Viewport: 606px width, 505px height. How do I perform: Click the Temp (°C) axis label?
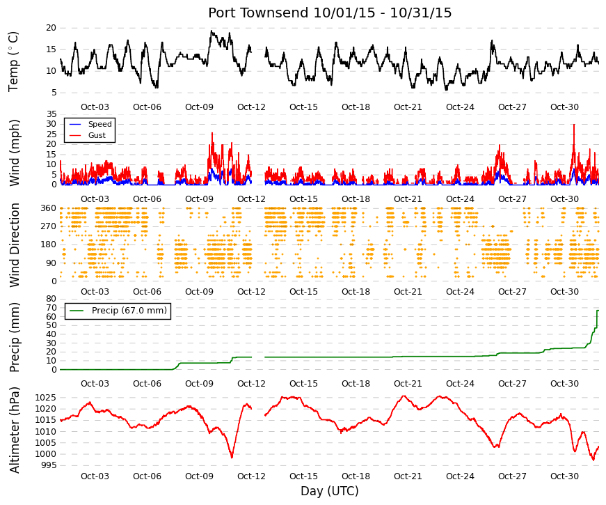[13, 61]
